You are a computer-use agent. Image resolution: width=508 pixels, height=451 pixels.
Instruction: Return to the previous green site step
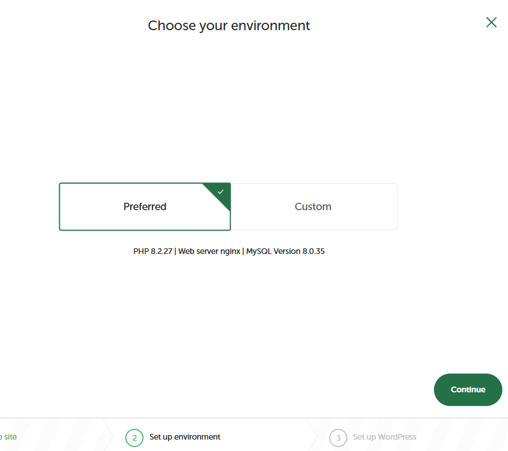click(10, 437)
